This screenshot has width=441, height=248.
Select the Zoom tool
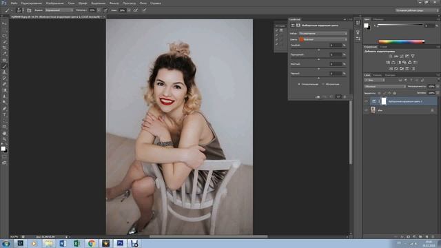tap(4, 139)
